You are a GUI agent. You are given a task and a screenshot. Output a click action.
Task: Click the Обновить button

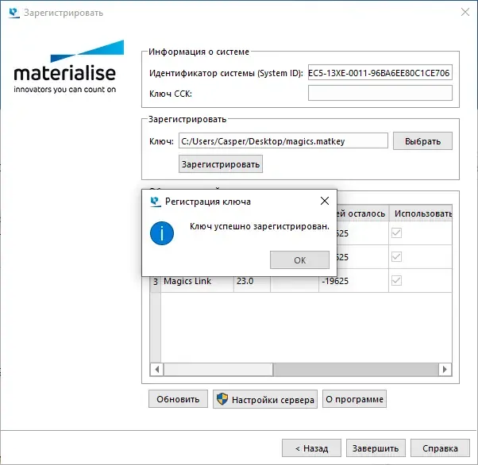coord(178,399)
